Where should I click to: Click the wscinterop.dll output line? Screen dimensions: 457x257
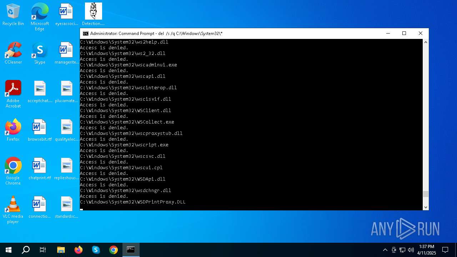click(129, 88)
